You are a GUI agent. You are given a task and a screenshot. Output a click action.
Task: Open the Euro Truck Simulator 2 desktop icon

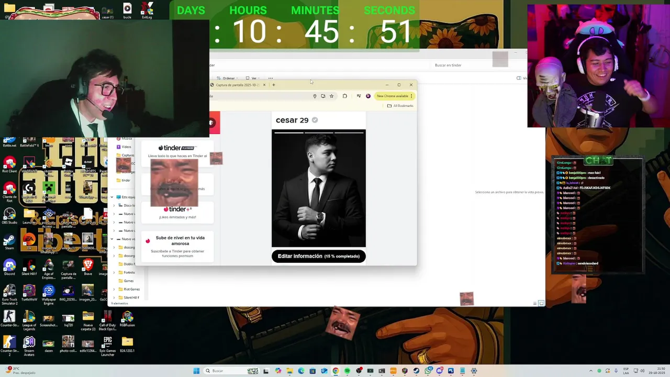pos(9,295)
